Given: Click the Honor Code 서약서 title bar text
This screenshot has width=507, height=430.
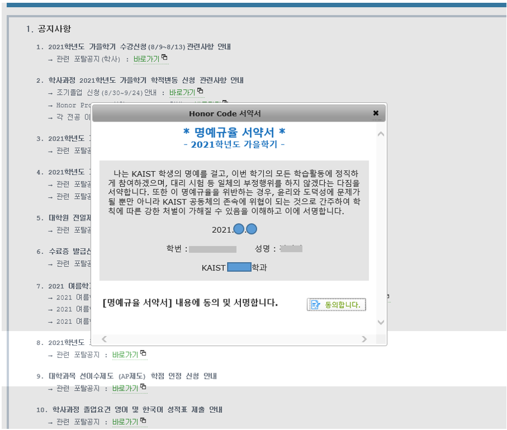Looking at the screenshot, I should [225, 113].
